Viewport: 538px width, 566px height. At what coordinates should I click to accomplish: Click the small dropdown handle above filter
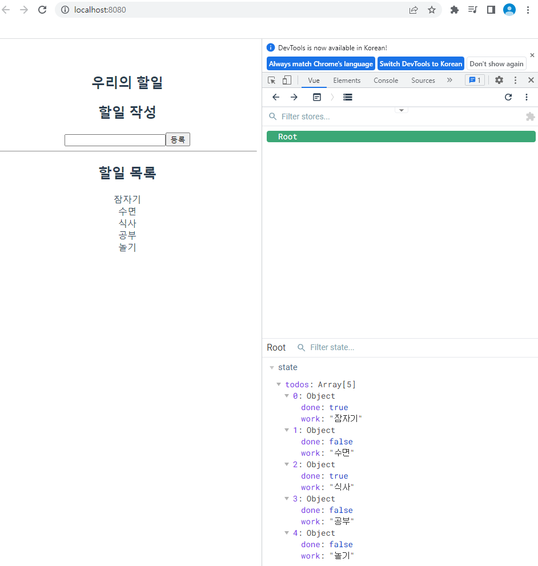pyautogui.click(x=402, y=110)
